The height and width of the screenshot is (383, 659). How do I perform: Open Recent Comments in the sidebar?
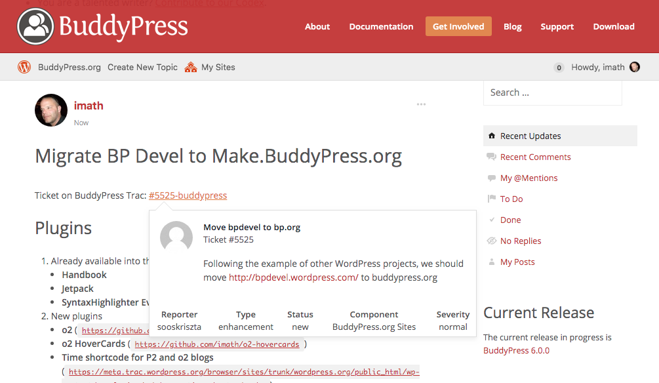tap(536, 157)
